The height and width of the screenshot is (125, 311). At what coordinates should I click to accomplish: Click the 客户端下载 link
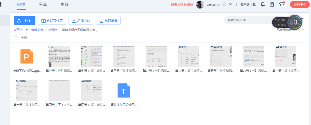point(248,4)
